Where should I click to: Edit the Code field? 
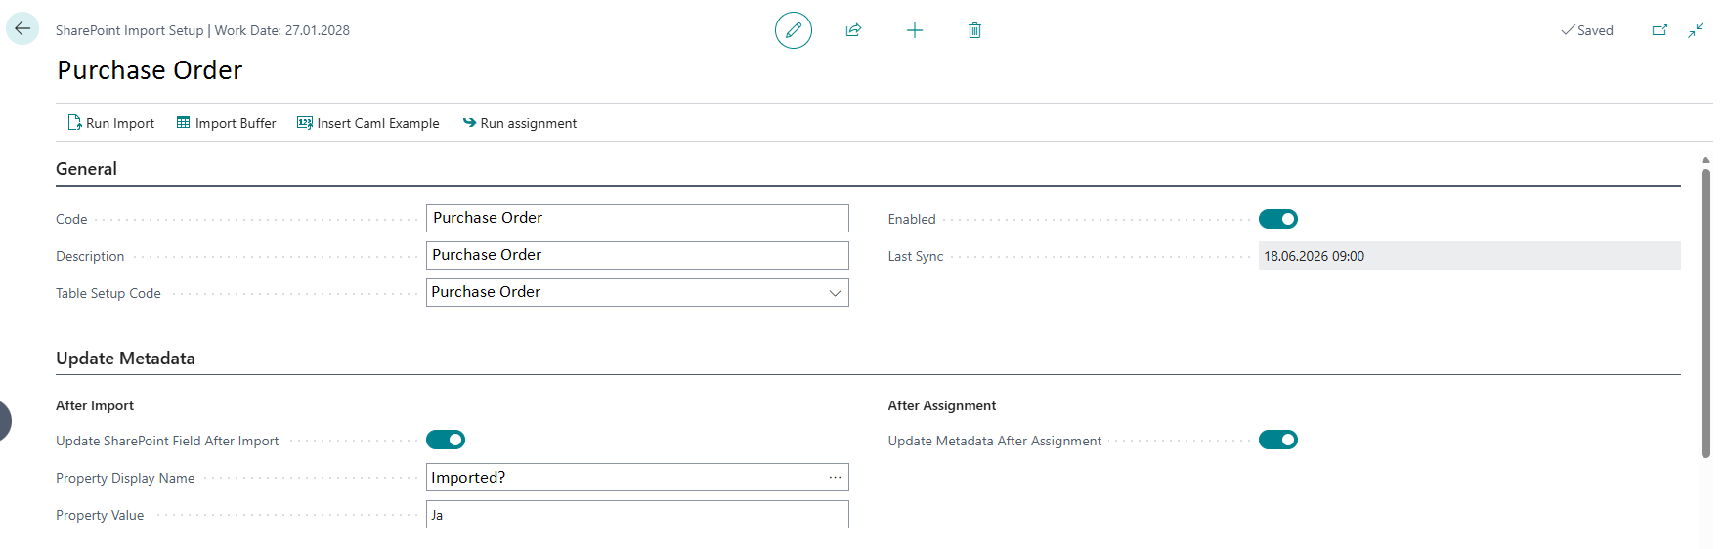coord(637,218)
